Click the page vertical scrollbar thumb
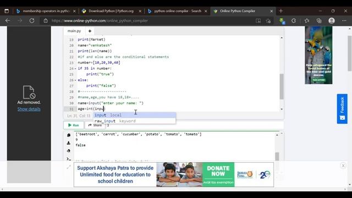The height and width of the screenshot is (198, 352). pyautogui.click(x=350, y=53)
